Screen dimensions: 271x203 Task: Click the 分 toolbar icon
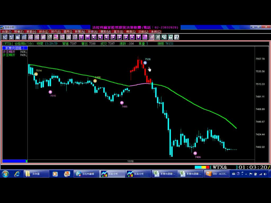coord(49,37)
